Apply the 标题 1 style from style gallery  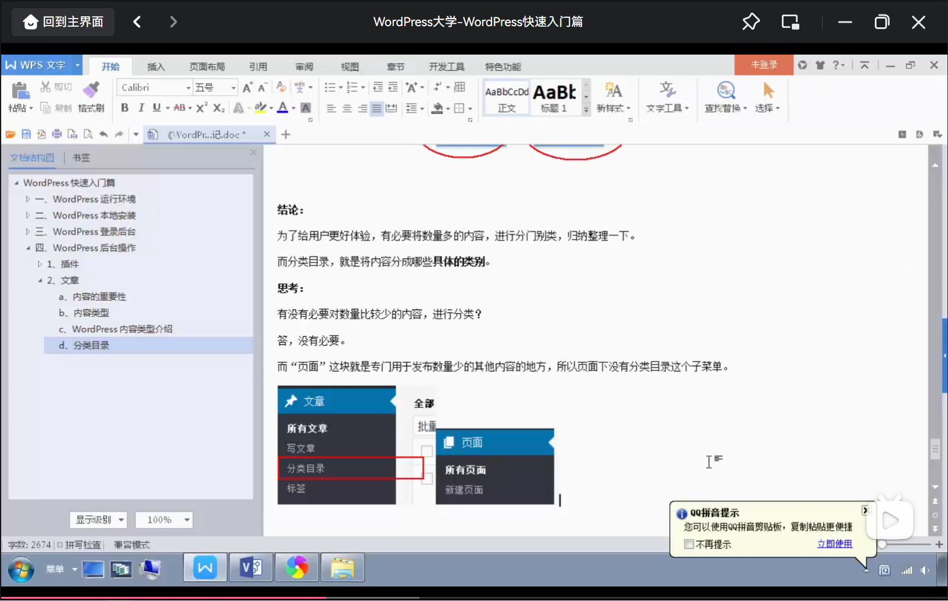pos(554,98)
